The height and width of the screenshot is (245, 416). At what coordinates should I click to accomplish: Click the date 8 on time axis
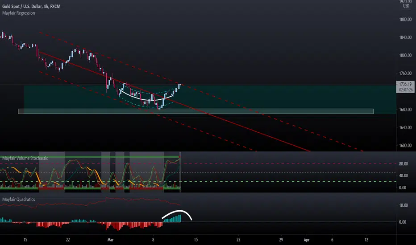coord(153,240)
